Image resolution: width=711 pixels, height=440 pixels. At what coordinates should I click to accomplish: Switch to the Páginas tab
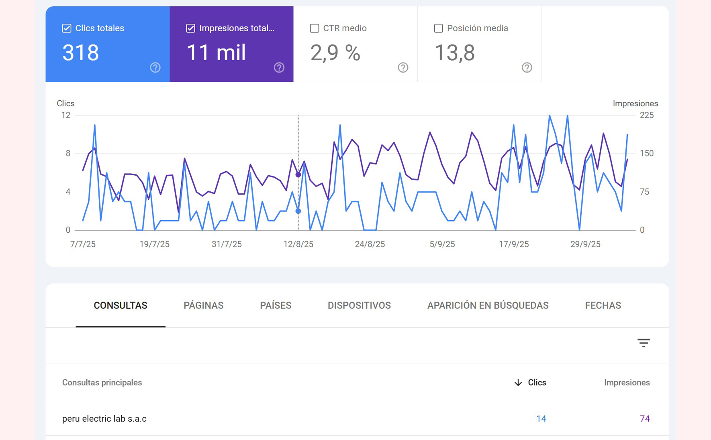(203, 306)
